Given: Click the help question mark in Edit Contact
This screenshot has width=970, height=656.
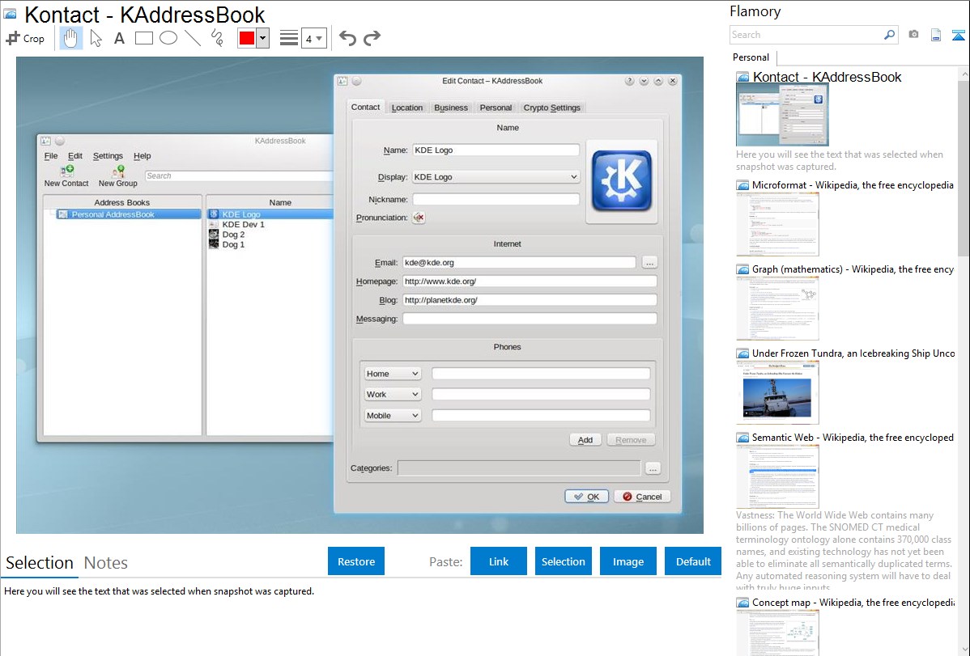Looking at the screenshot, I should [629, 81].
